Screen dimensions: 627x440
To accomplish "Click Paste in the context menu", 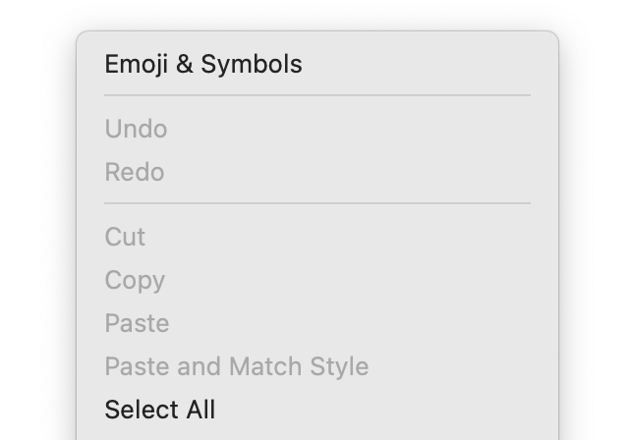I will click(138, 323).
